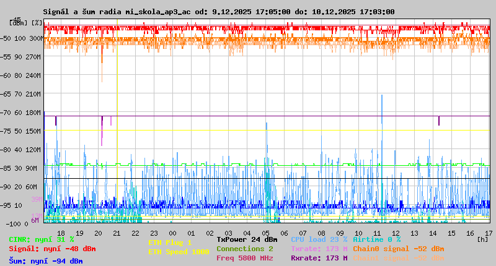Click the 'CPU load 23 %' legend label
This screenshot has height=266, width=496.
coord(319,239)
